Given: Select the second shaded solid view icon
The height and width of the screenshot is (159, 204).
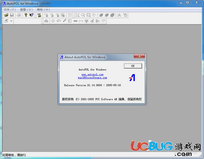Looking at the screenshot, I should 107,15.
